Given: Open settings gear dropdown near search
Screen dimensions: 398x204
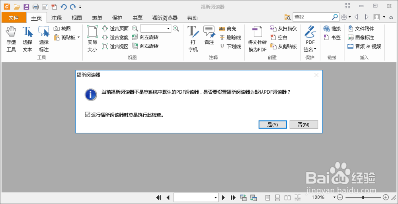Looking at the screenshot, I should pos(346,17).
